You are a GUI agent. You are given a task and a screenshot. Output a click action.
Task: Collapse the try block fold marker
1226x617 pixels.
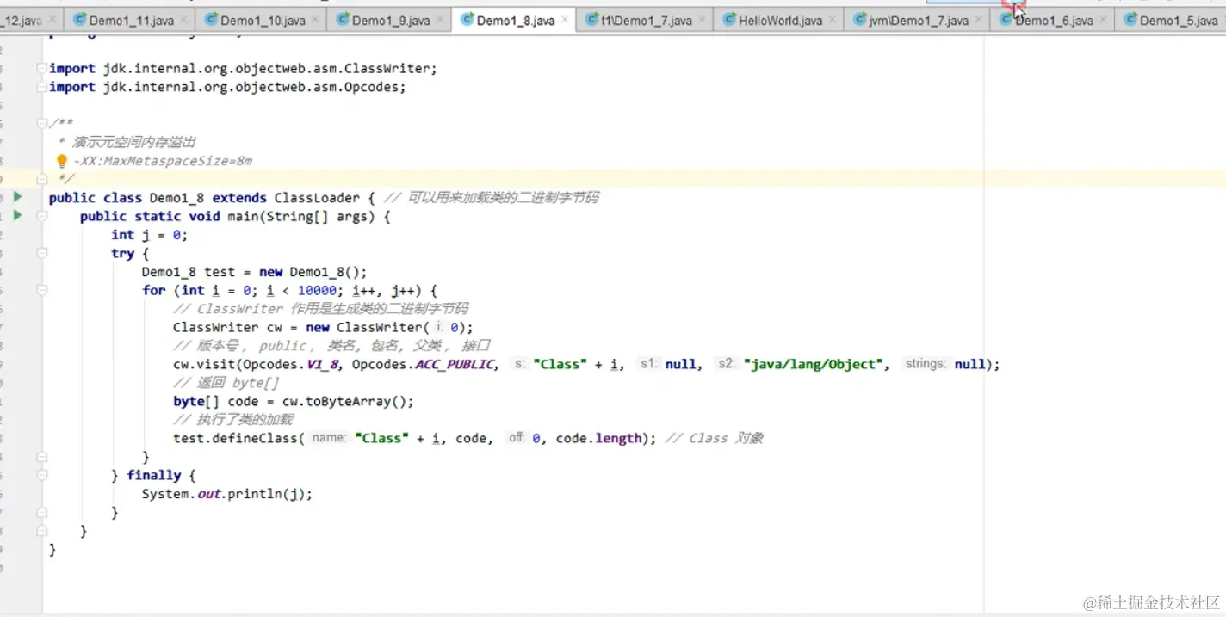42,253
